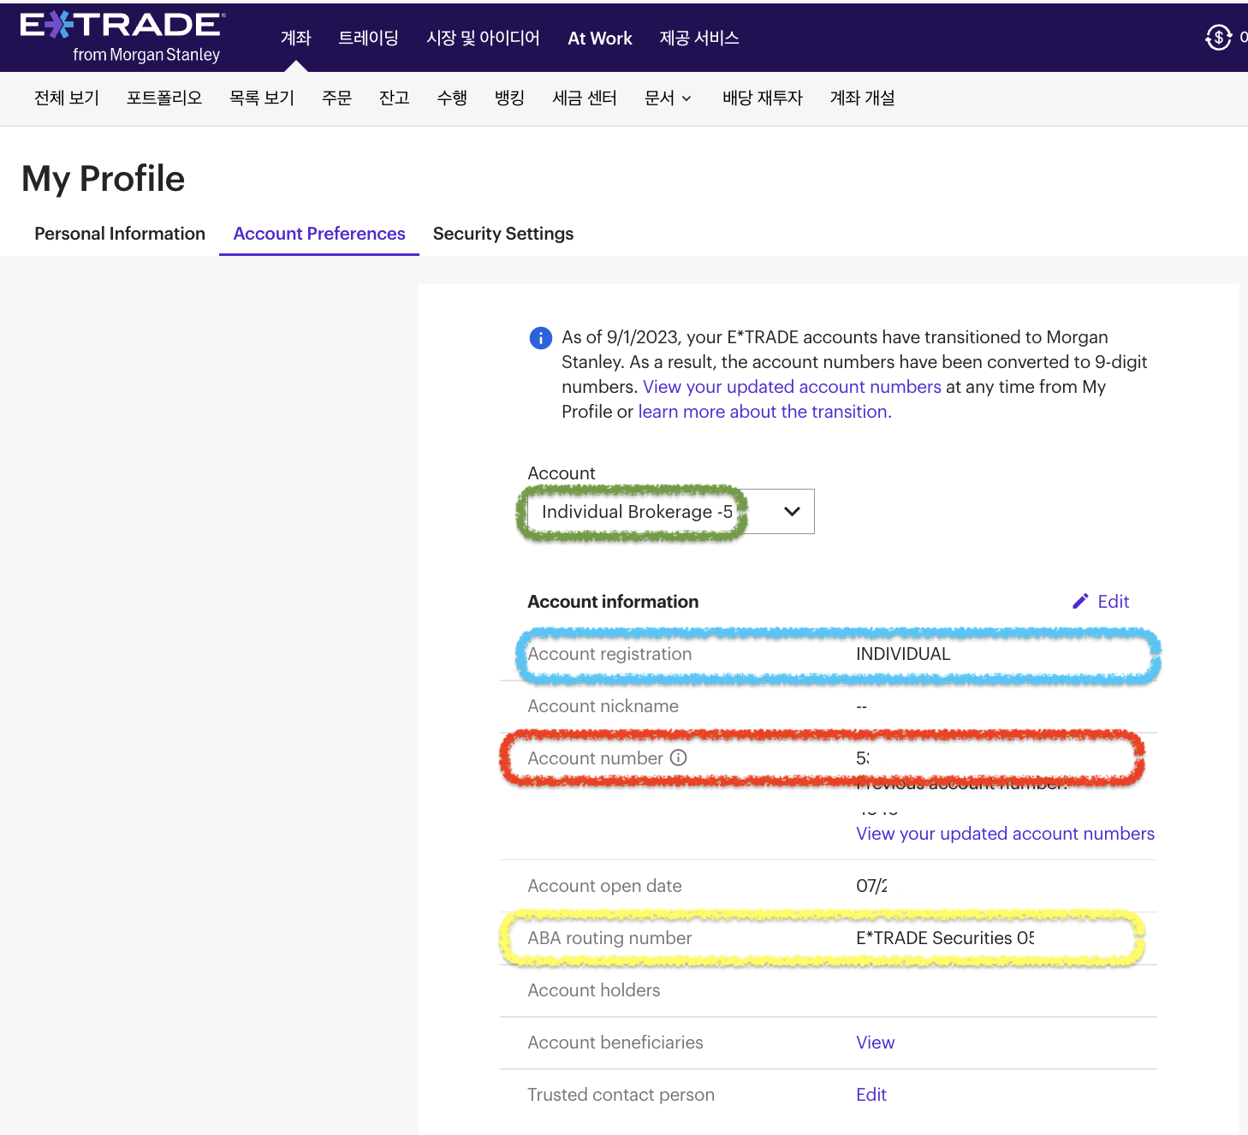Click the E*TRADE Securities routing value
Screen dimensions: 1248x1135
[x=945, y=938]
